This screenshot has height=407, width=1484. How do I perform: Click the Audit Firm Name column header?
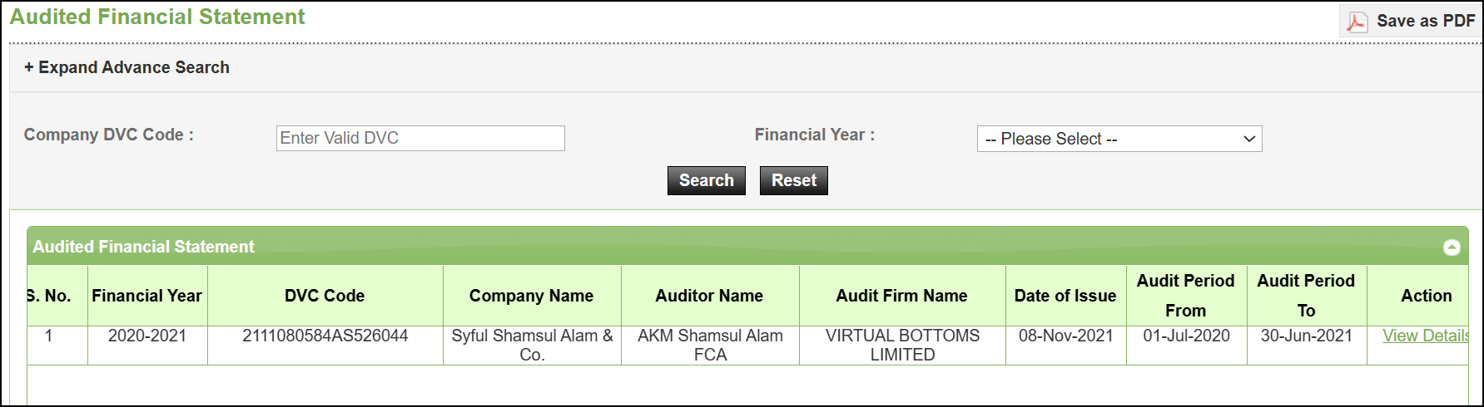click(902, 296)
